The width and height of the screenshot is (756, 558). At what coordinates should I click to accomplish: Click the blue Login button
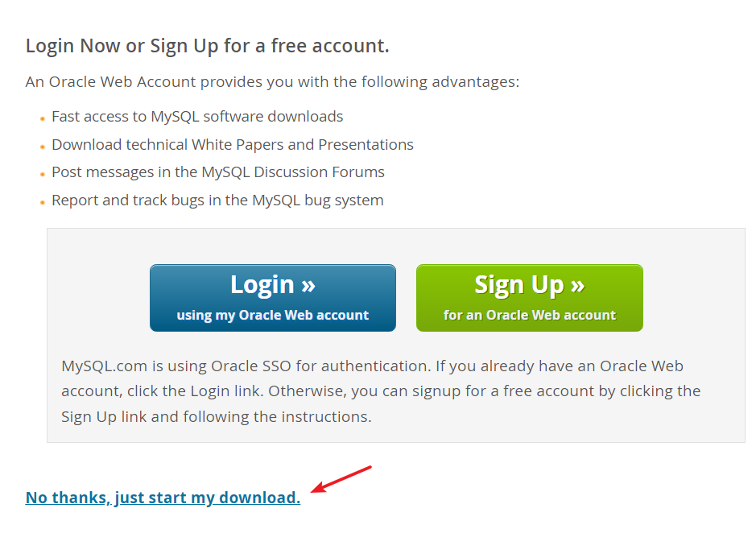[273, 298]
